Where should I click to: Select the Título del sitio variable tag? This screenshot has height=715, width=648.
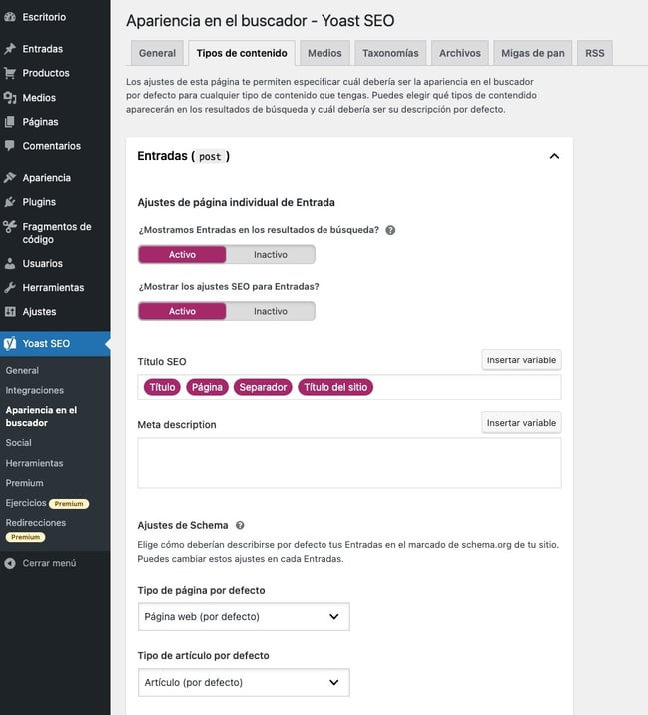(335, 387)
